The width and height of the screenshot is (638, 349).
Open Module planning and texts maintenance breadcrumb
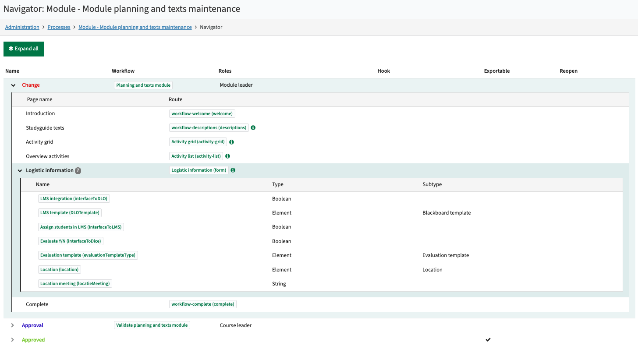point(135,27)
